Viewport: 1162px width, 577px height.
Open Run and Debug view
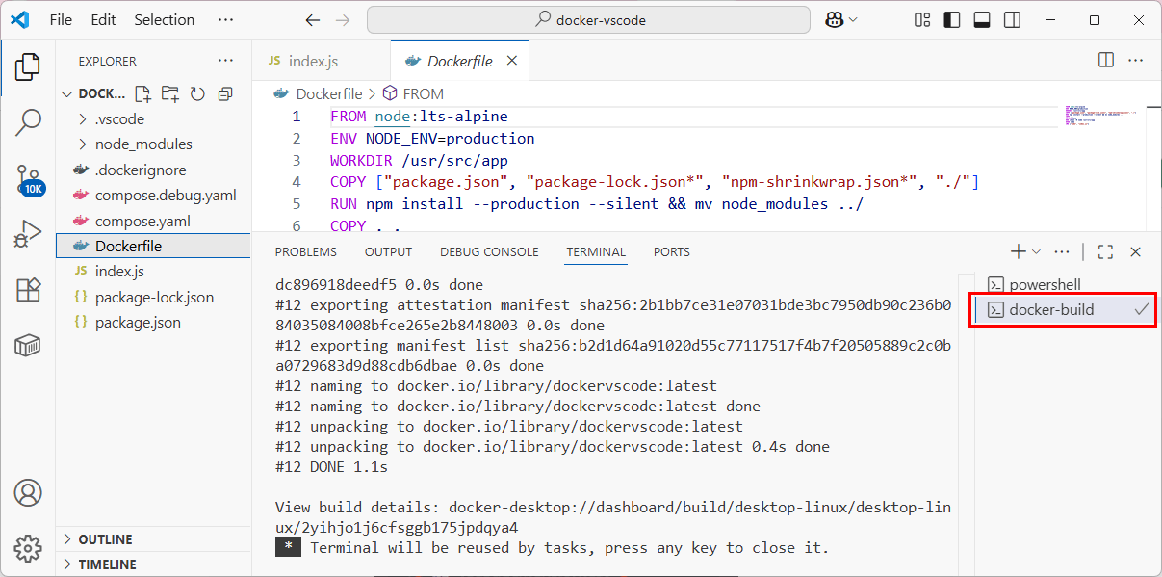tap(28, 234)
